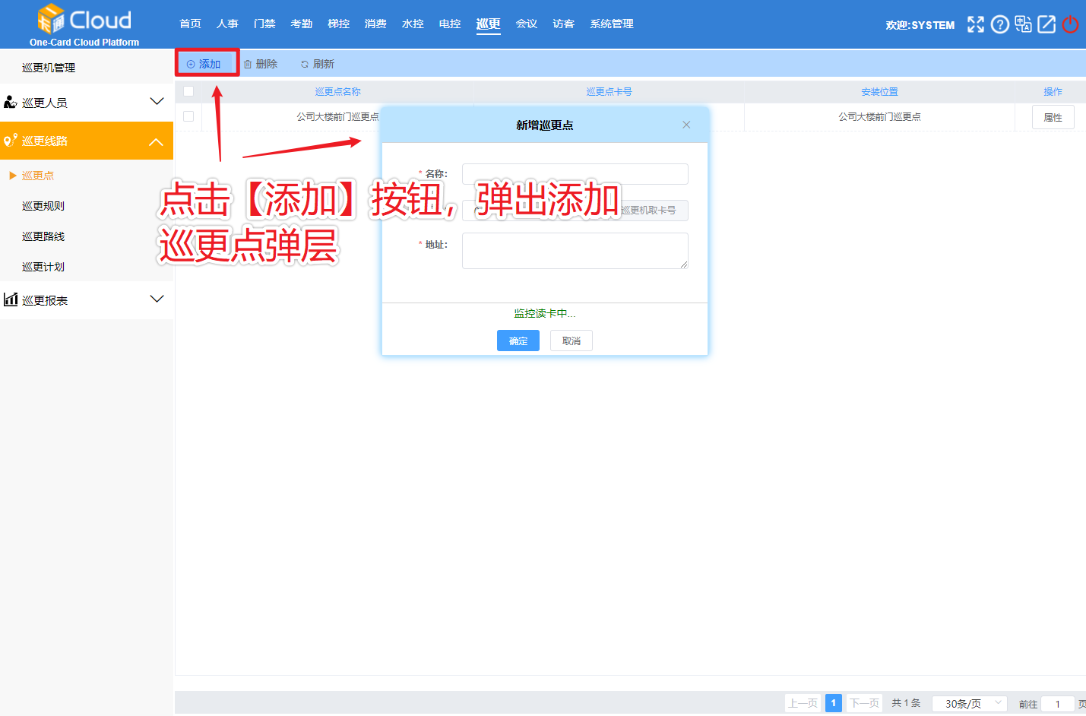Tick the select-all header checkbox

188,91
